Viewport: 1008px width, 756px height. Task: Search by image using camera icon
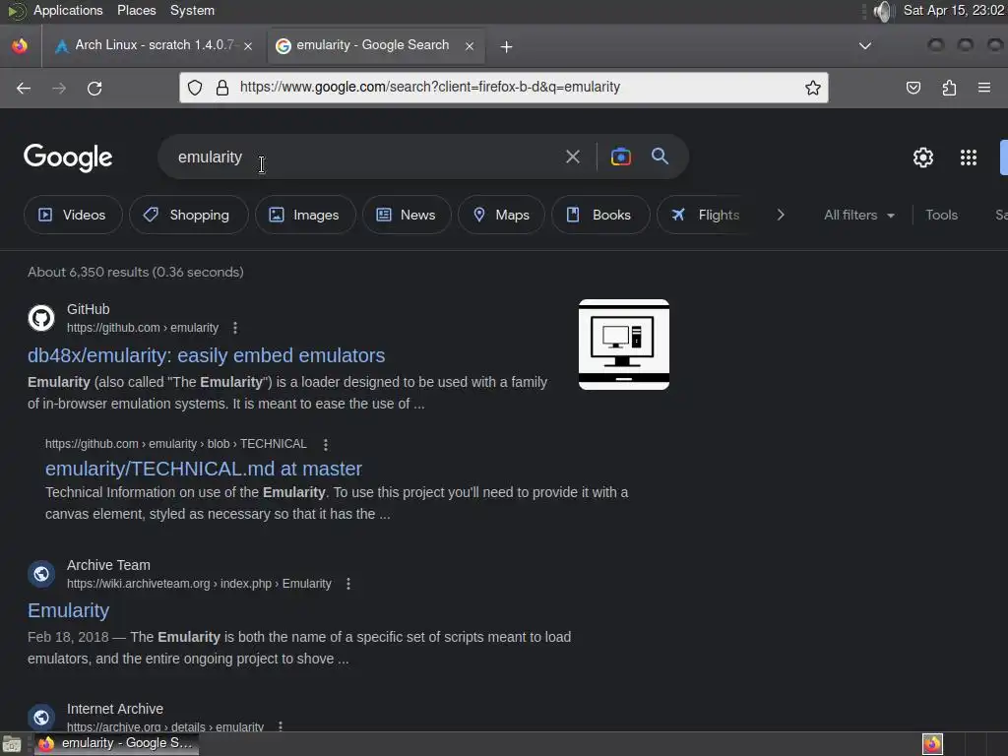620,157
